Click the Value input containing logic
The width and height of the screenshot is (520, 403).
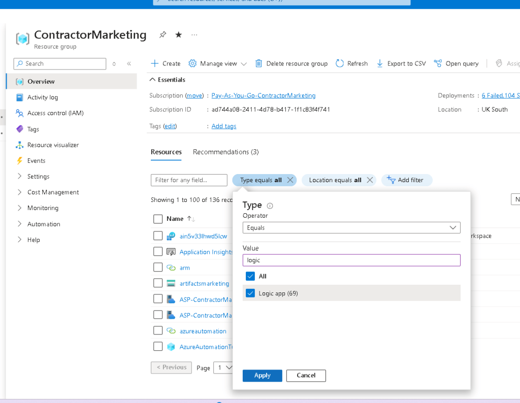point(351,260)
